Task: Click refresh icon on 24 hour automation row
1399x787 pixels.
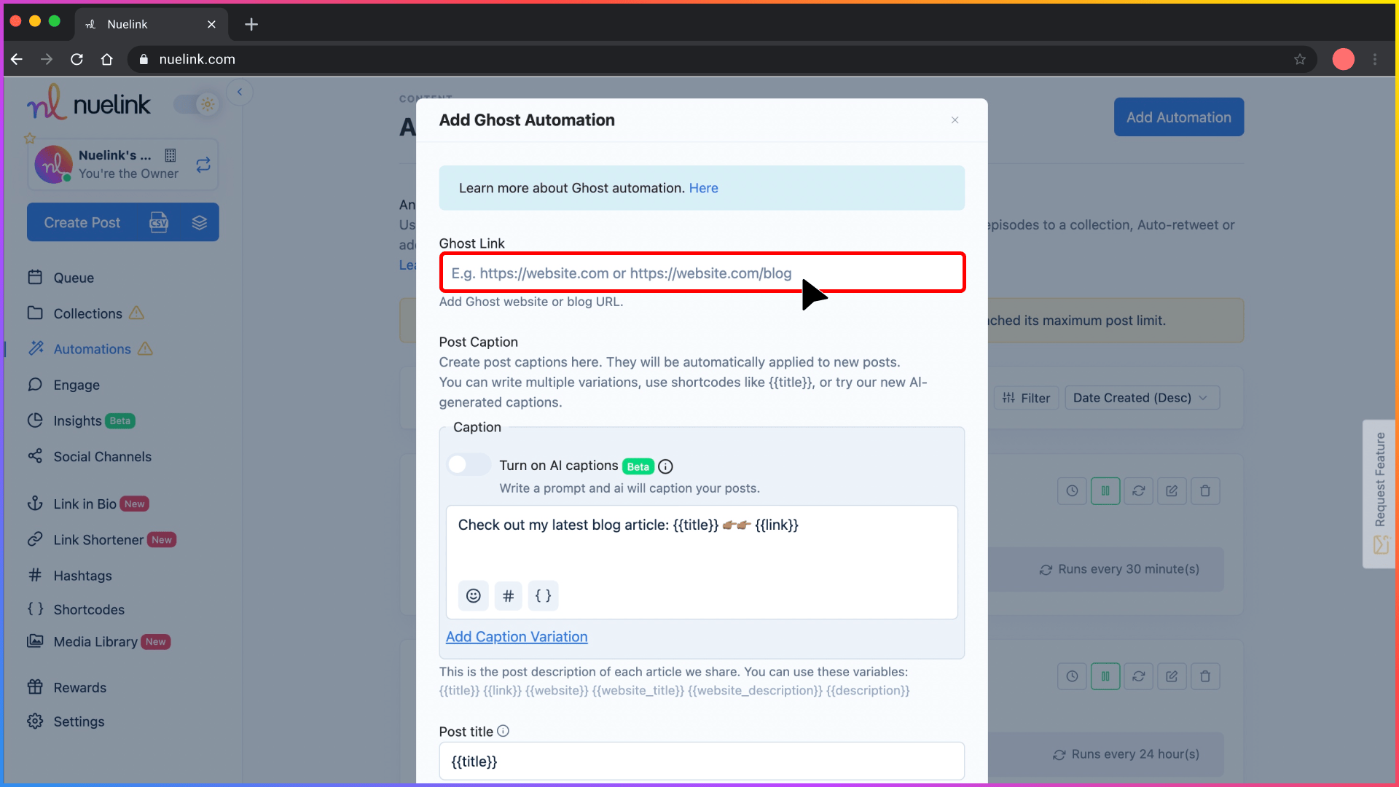Action: [x=1139, y=676]
